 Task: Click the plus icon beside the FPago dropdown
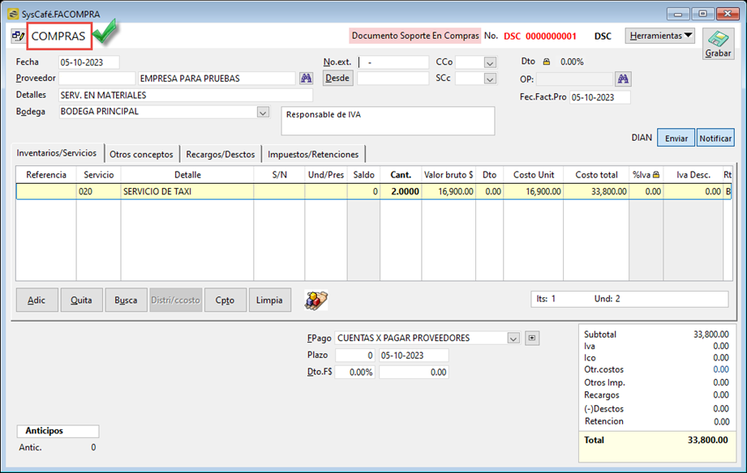533,337
